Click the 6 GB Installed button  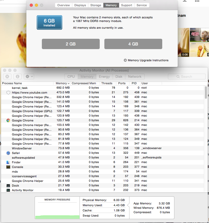point(49,22)
